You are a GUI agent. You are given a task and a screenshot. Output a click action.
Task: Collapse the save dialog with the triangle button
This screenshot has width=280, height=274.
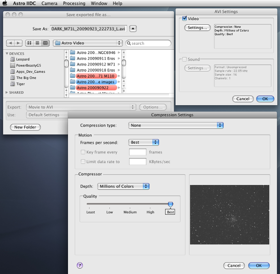point(133,28)
